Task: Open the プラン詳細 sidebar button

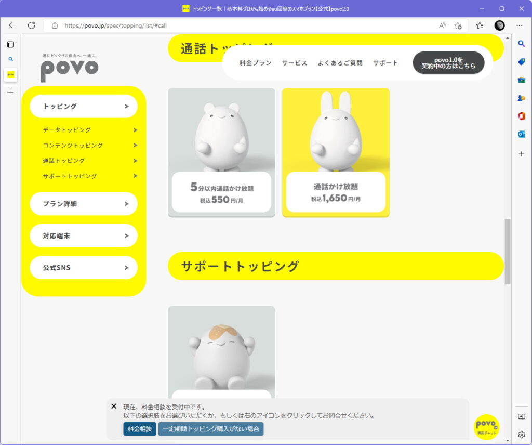Action: point(84,204)
